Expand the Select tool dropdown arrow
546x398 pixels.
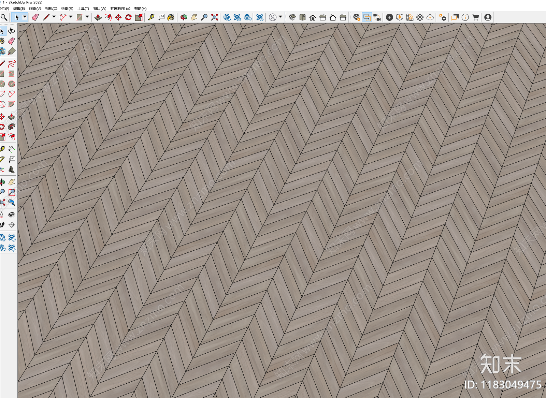pyautogui.click(x=25, y=17)
